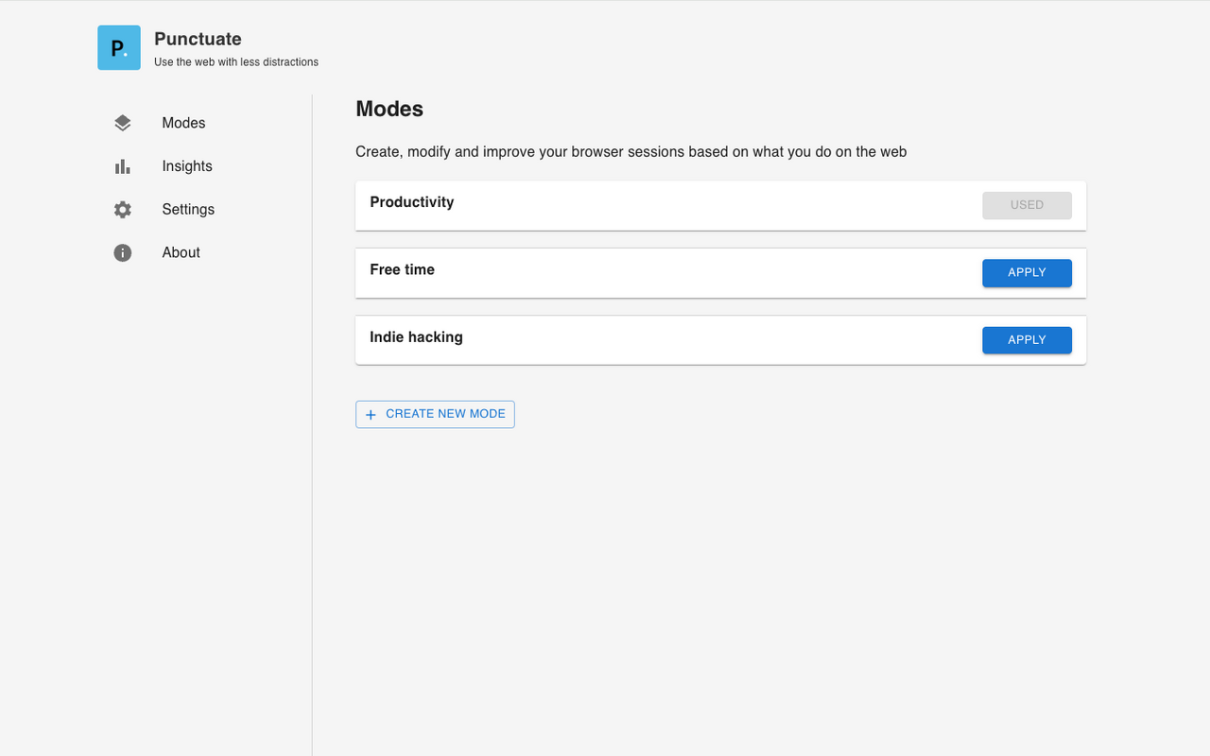Apply the Free time mode

pyautogui.click(x=1027, y=273)
